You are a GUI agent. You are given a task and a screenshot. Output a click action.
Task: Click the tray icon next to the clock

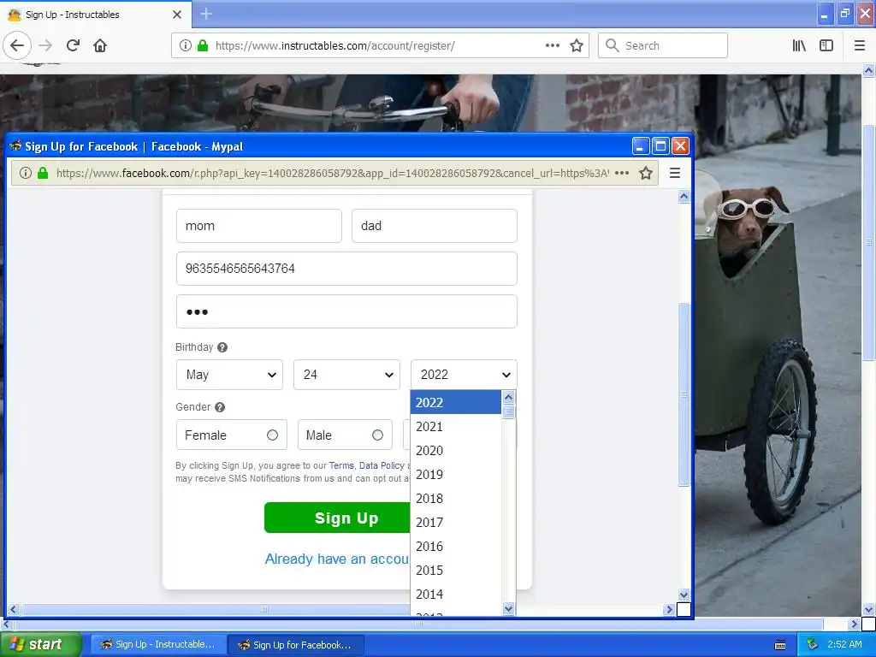pyautogui.click(x=813, y=644)
